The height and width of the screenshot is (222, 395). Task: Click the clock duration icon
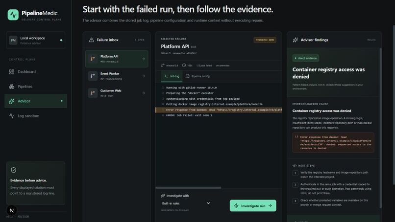[184, 66]
